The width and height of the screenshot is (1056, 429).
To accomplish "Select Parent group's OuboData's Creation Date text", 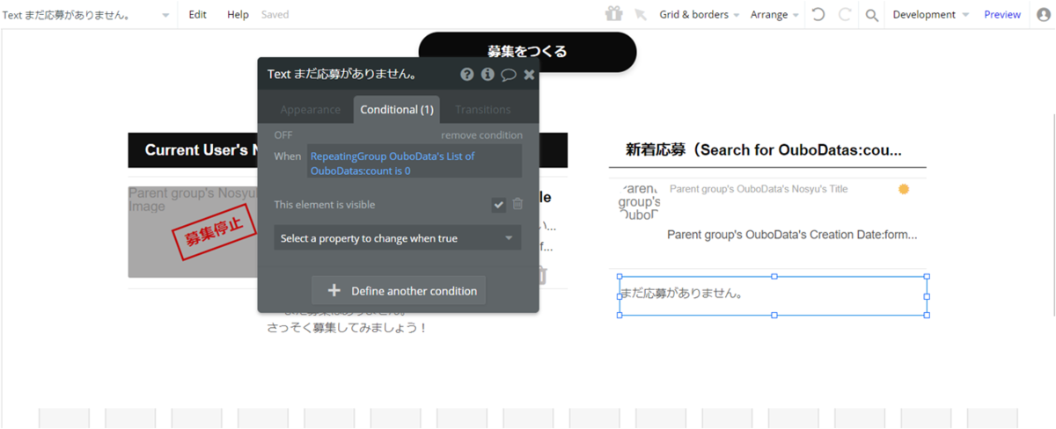I will pos(792,235).
